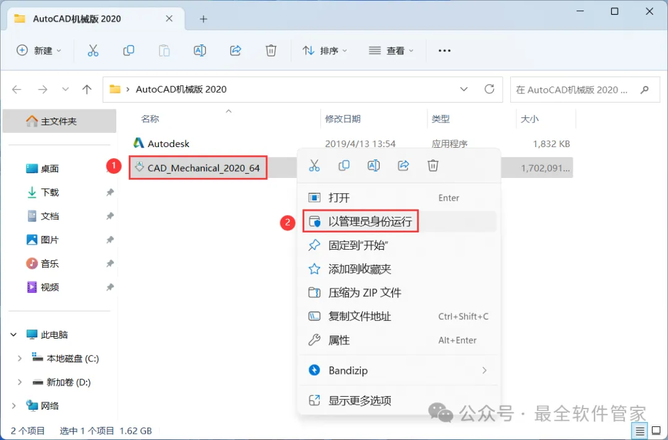Click the search box for AutoCAD机械版 2020
The width and height of the screenshot is (668, 440).
click(585, 90)
